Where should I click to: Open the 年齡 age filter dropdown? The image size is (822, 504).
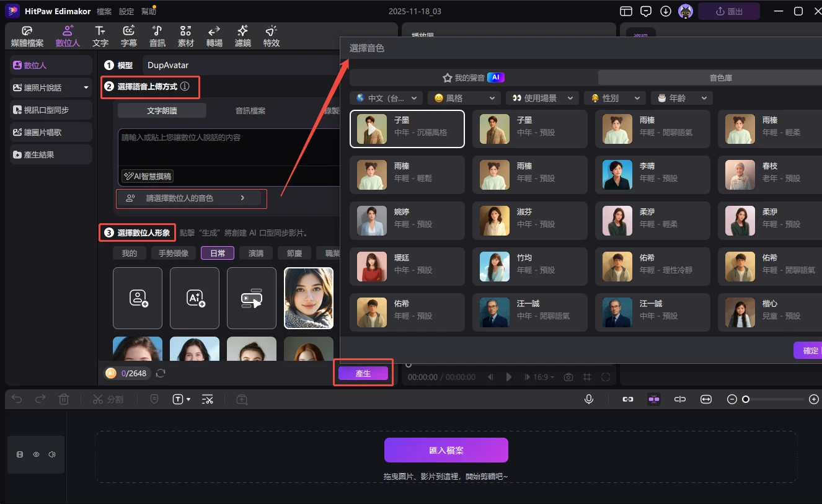pos(681,98)
